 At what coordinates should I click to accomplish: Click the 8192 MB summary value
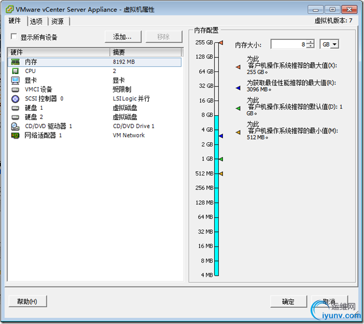pyautogui.click(x=124, y=62)
